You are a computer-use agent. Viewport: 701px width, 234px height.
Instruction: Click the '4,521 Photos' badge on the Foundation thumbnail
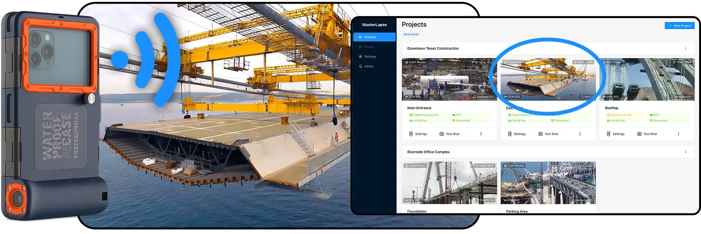(416, 165)
